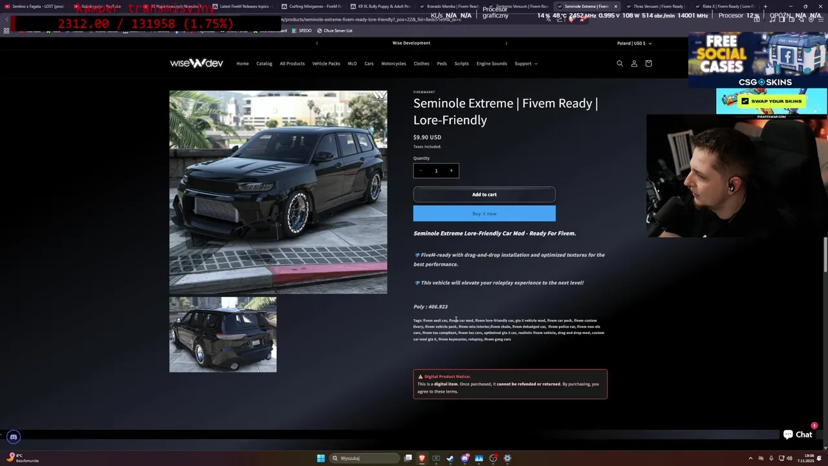Click the page vertical scrollbar thumb
Screen dimensions: 828x466
(825, 254)
